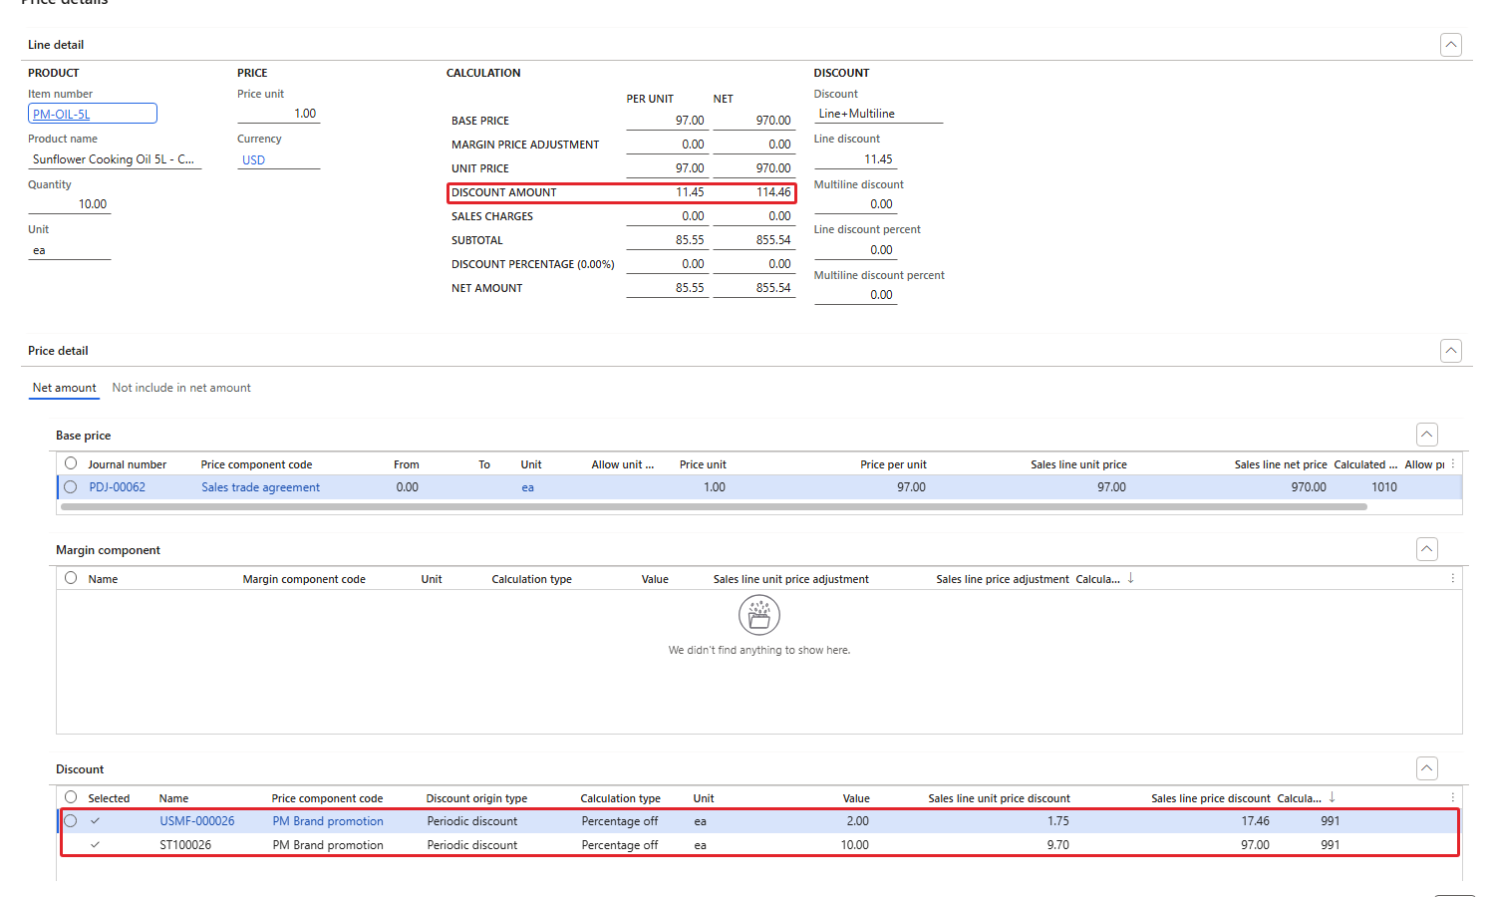The width and height of the screenshot is (1490, 897).
Task: Click the Price unit field 1.00
Action: point(278,114)
